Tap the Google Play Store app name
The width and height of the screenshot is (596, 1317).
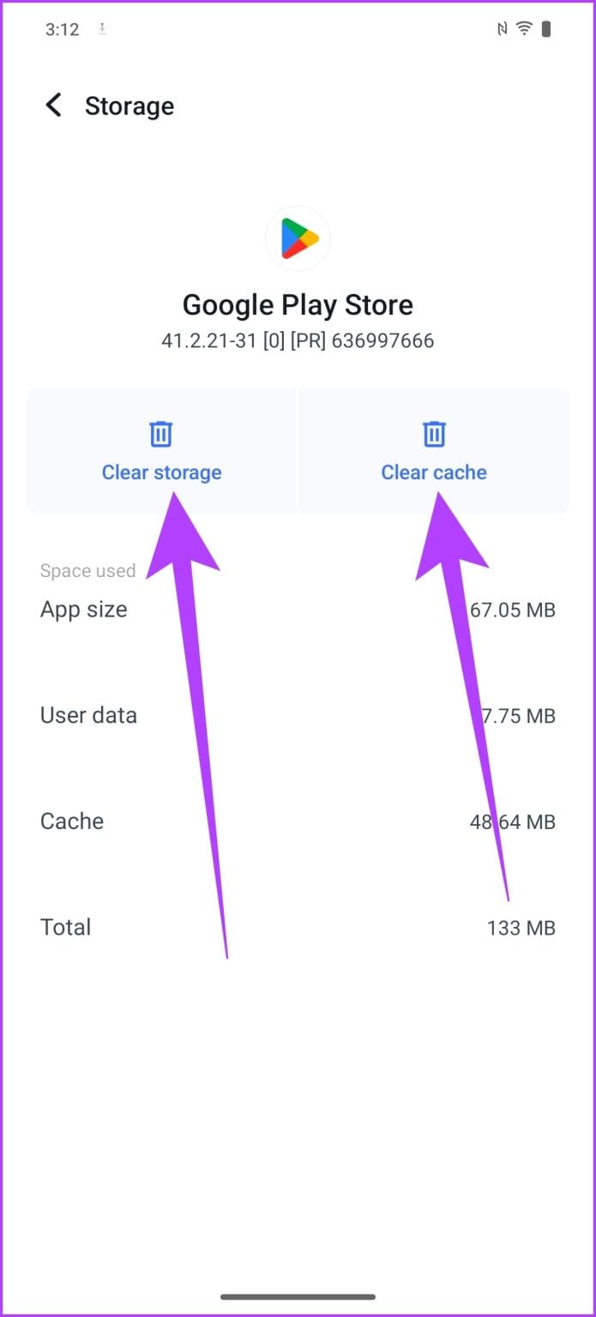[298, 304]
